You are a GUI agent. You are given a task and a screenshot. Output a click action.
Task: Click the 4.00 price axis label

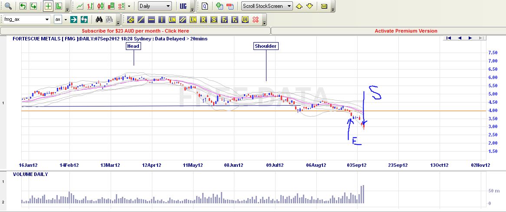[493, 110]
